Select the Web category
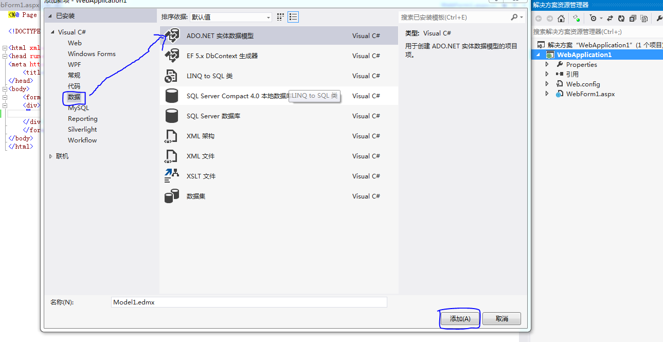 75,43
